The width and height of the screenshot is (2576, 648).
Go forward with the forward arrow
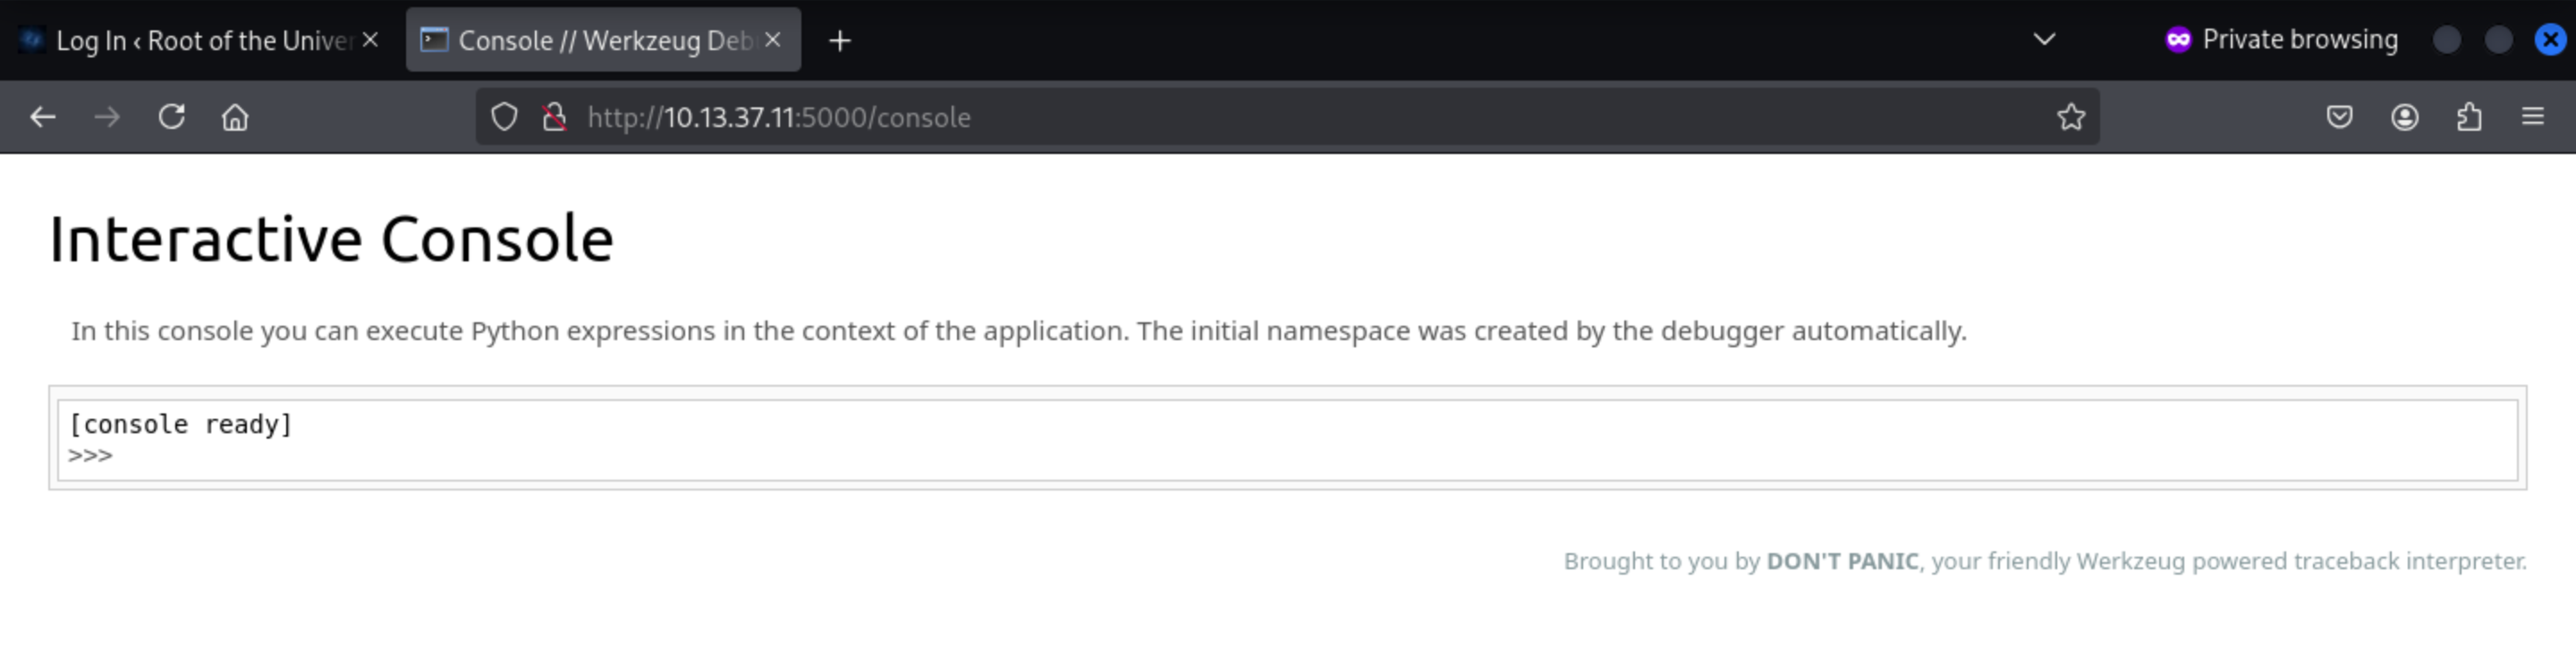click(x=106, y=117)
